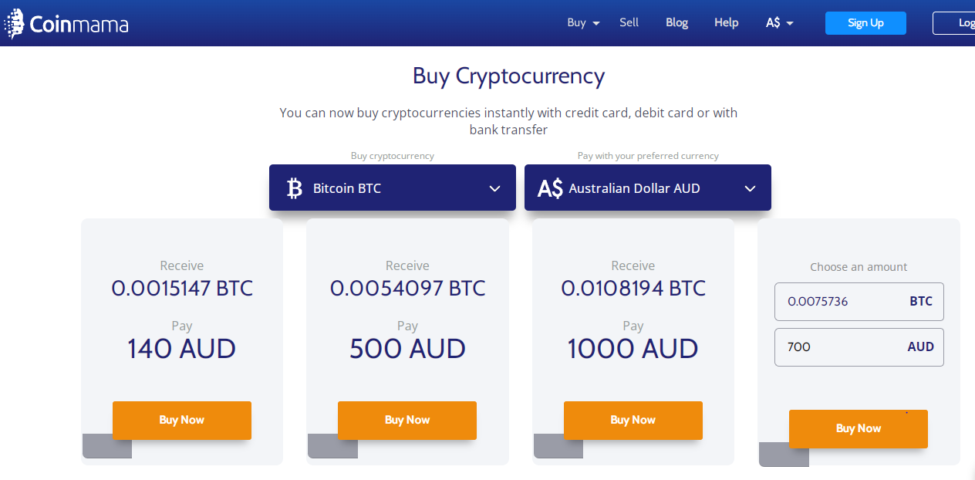975x480 pixels.
Task: Click the AUD amount input field
Action: click(841, 346)
